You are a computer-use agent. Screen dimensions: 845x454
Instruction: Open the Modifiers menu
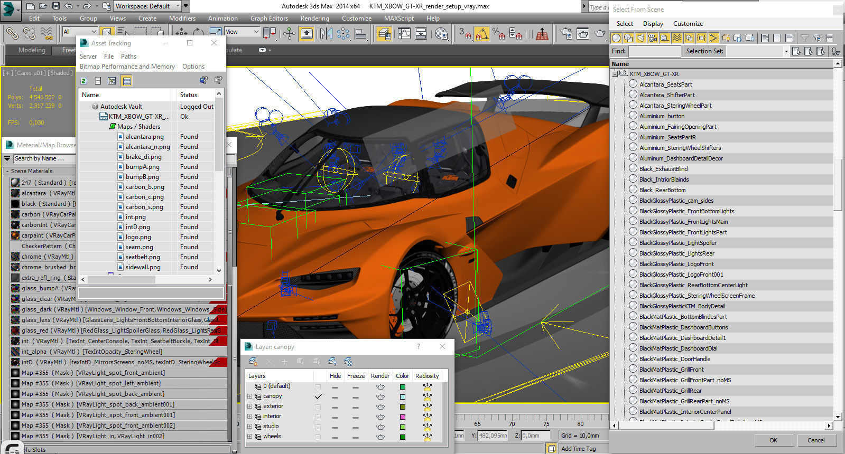click(x=182, y=18)
